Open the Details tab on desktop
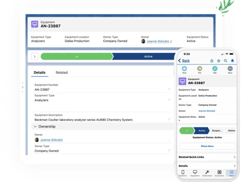242x182 pixels. click(40, 72)
